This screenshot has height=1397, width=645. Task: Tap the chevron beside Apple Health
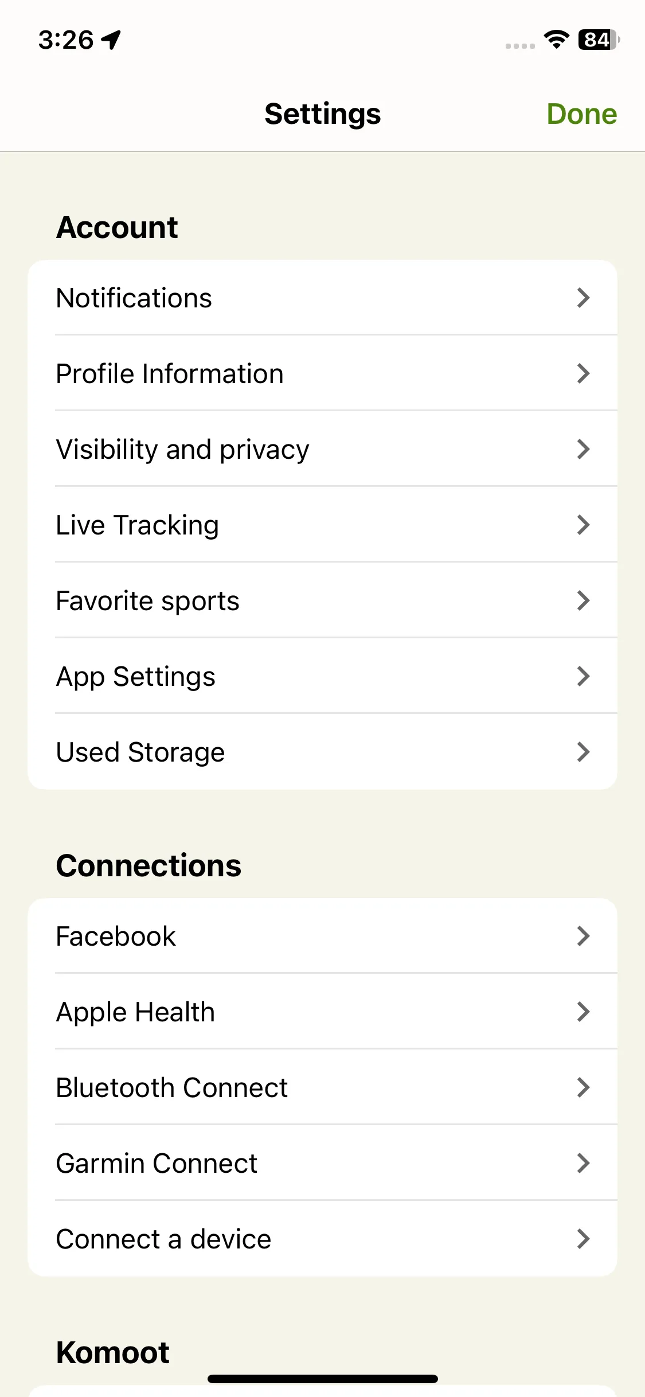[x=583, y=1012]
